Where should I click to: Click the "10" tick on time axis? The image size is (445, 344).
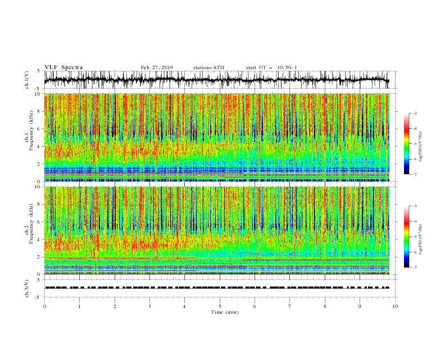tap(395, 306)
